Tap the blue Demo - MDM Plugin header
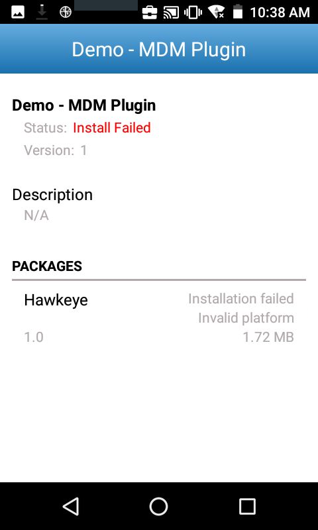Viewport: 318px width, 530px height. pyautogui.click(x=159, y=49)
